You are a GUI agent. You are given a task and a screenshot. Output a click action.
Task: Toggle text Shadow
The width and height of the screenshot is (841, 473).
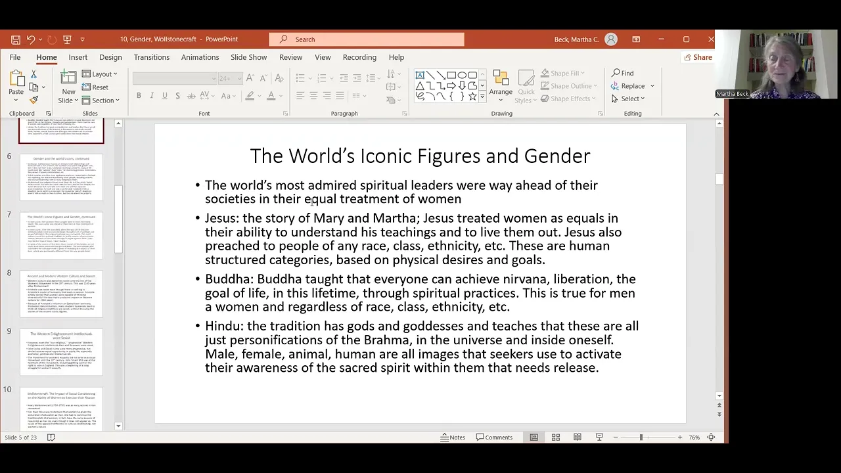tap(177, 96)
